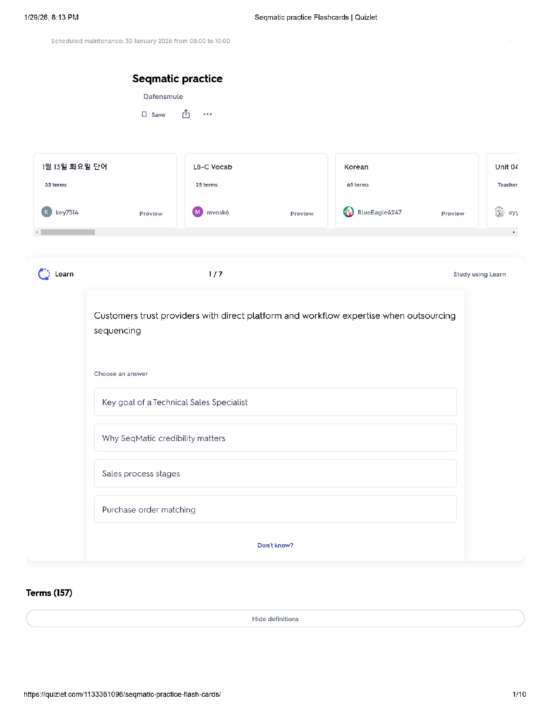Click mvosk6 purple avatar icon
This screenshot has height=712, width=550.
198,212
